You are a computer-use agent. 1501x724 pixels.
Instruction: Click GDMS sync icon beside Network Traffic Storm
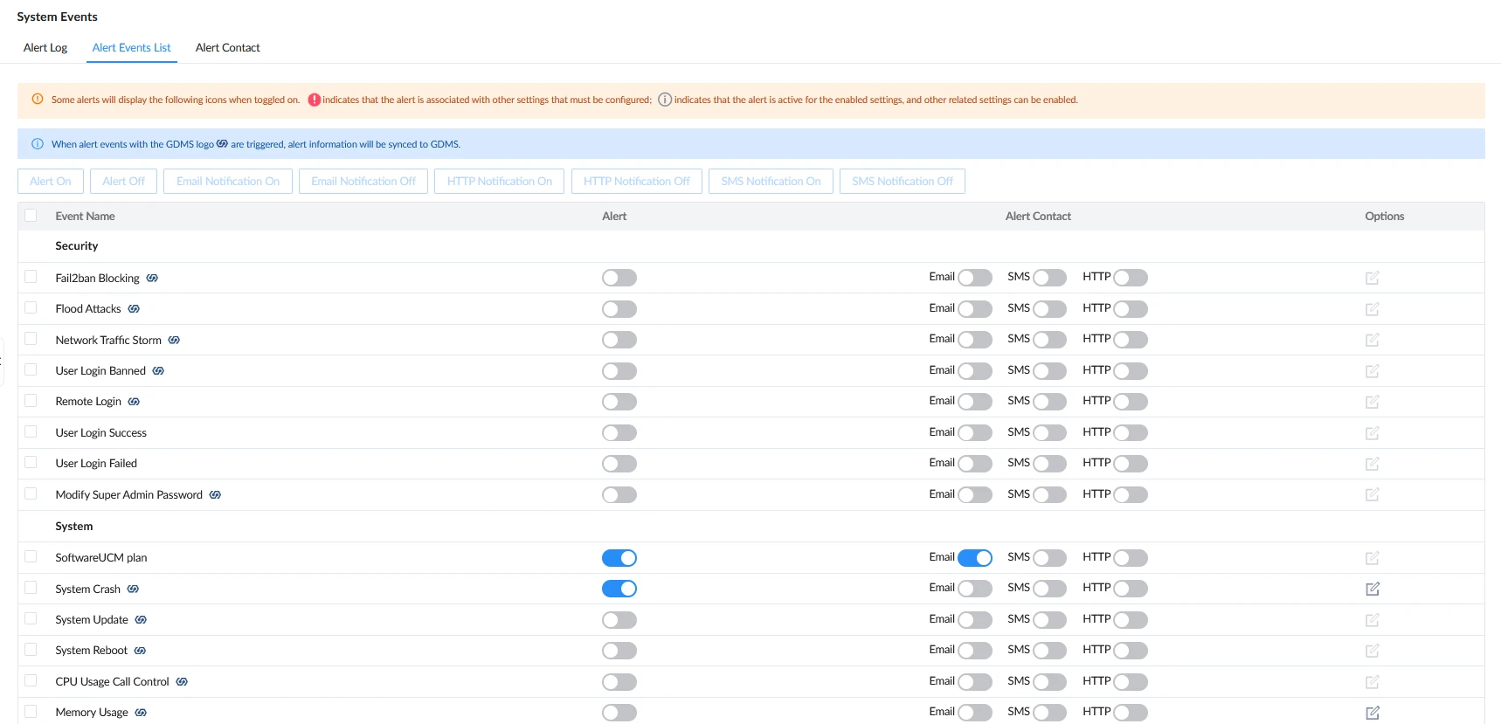pos(174,340)
